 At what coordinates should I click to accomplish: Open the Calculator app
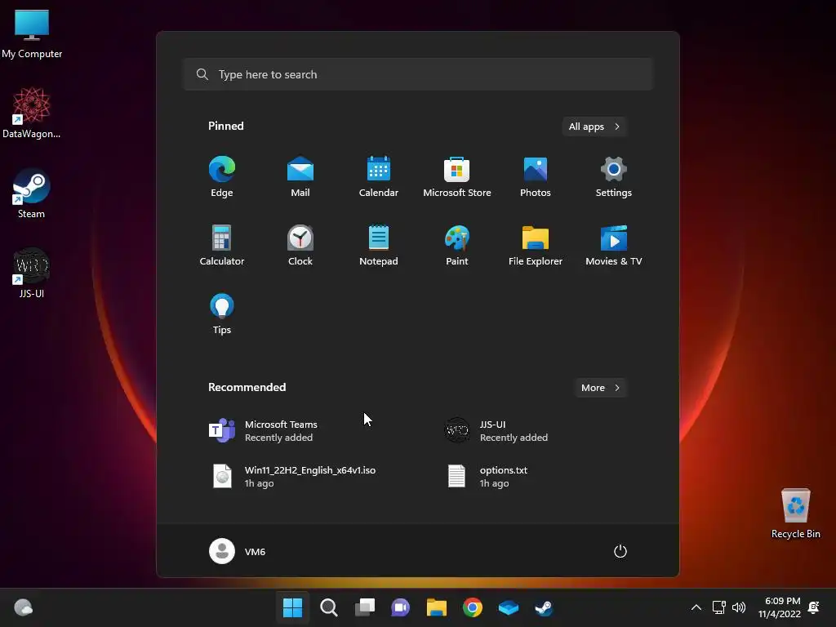point(222,245)
